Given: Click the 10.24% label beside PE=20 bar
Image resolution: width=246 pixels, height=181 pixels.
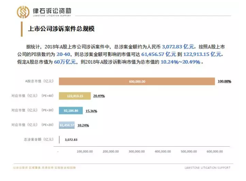Looking at the screenshot, I should pos(83,125).
